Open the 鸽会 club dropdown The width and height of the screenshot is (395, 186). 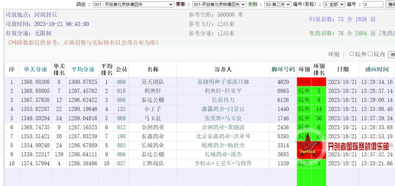click(133, 4)
